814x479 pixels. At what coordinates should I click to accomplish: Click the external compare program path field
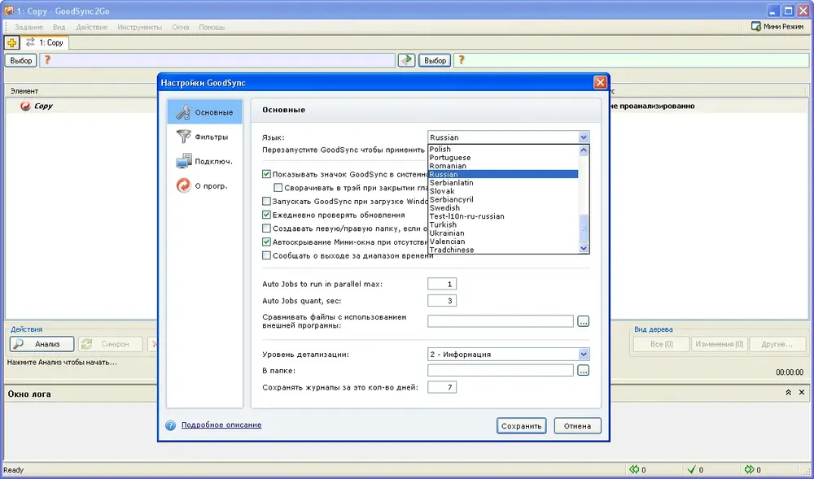coord(501,321)
